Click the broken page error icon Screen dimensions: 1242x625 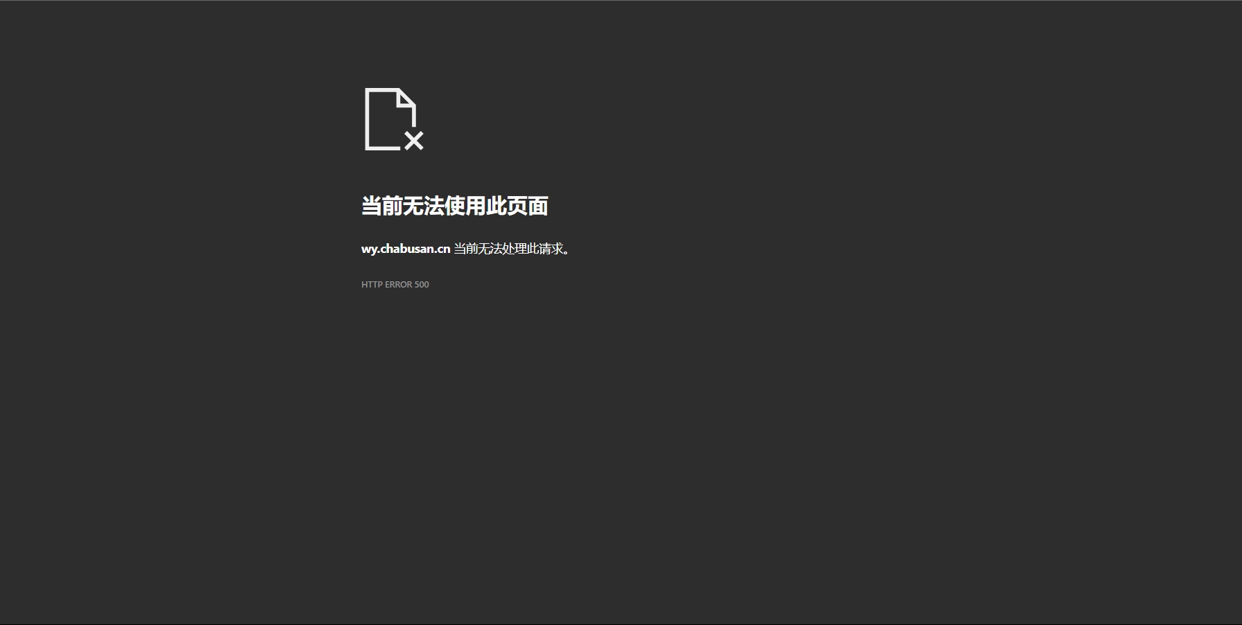point(394,119)
